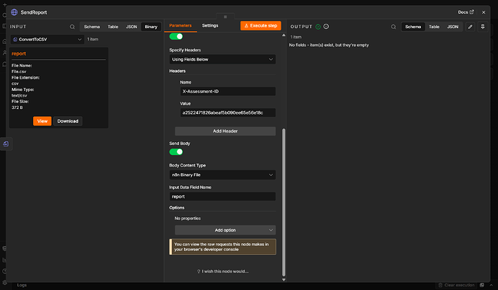This screenshot has height=290, width=498.
Task: Switch input view to JSON
Action: pyautogui.click(x=131, y=27)
